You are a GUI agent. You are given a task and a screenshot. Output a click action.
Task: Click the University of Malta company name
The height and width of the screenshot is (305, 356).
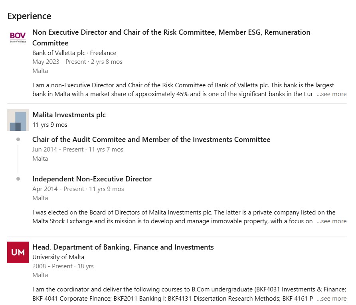pos(58,257)
